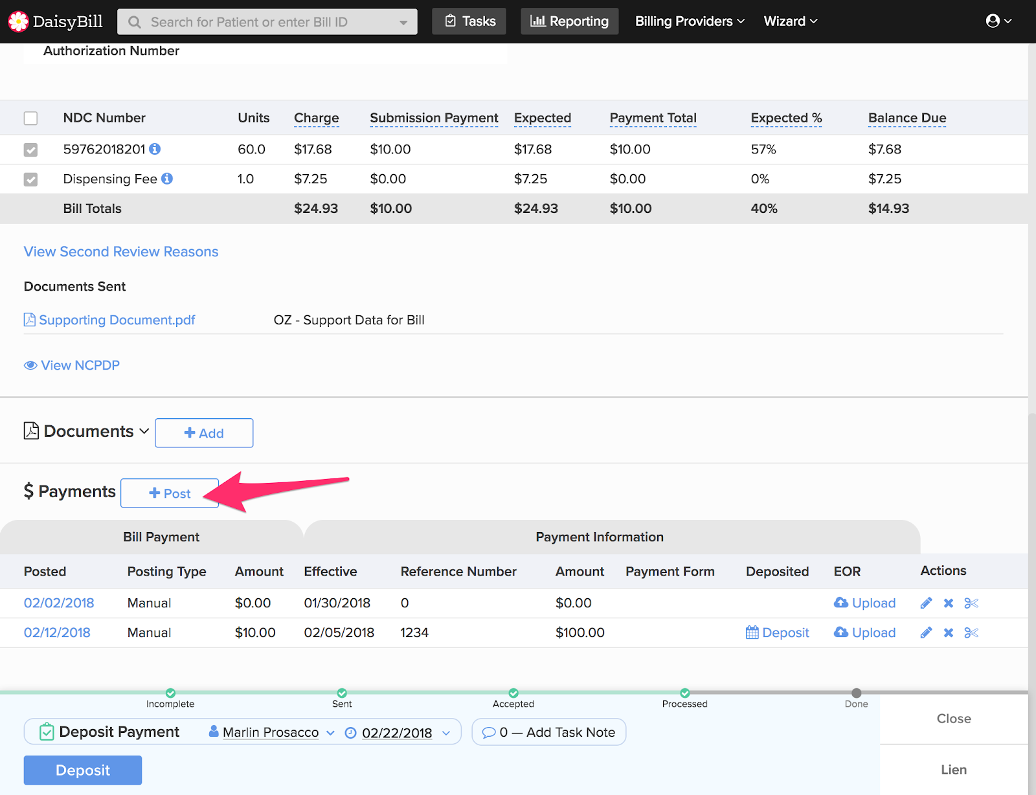The image size is (1036, 795).
Task: Click the Deposit Payment clipboard task icon
Action: pos(47,732)
